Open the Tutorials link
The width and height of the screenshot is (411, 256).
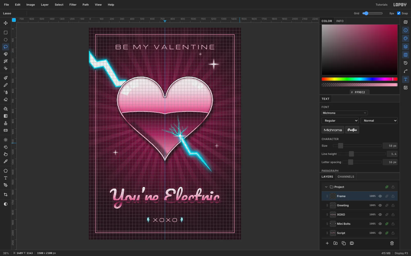[381, 5]
